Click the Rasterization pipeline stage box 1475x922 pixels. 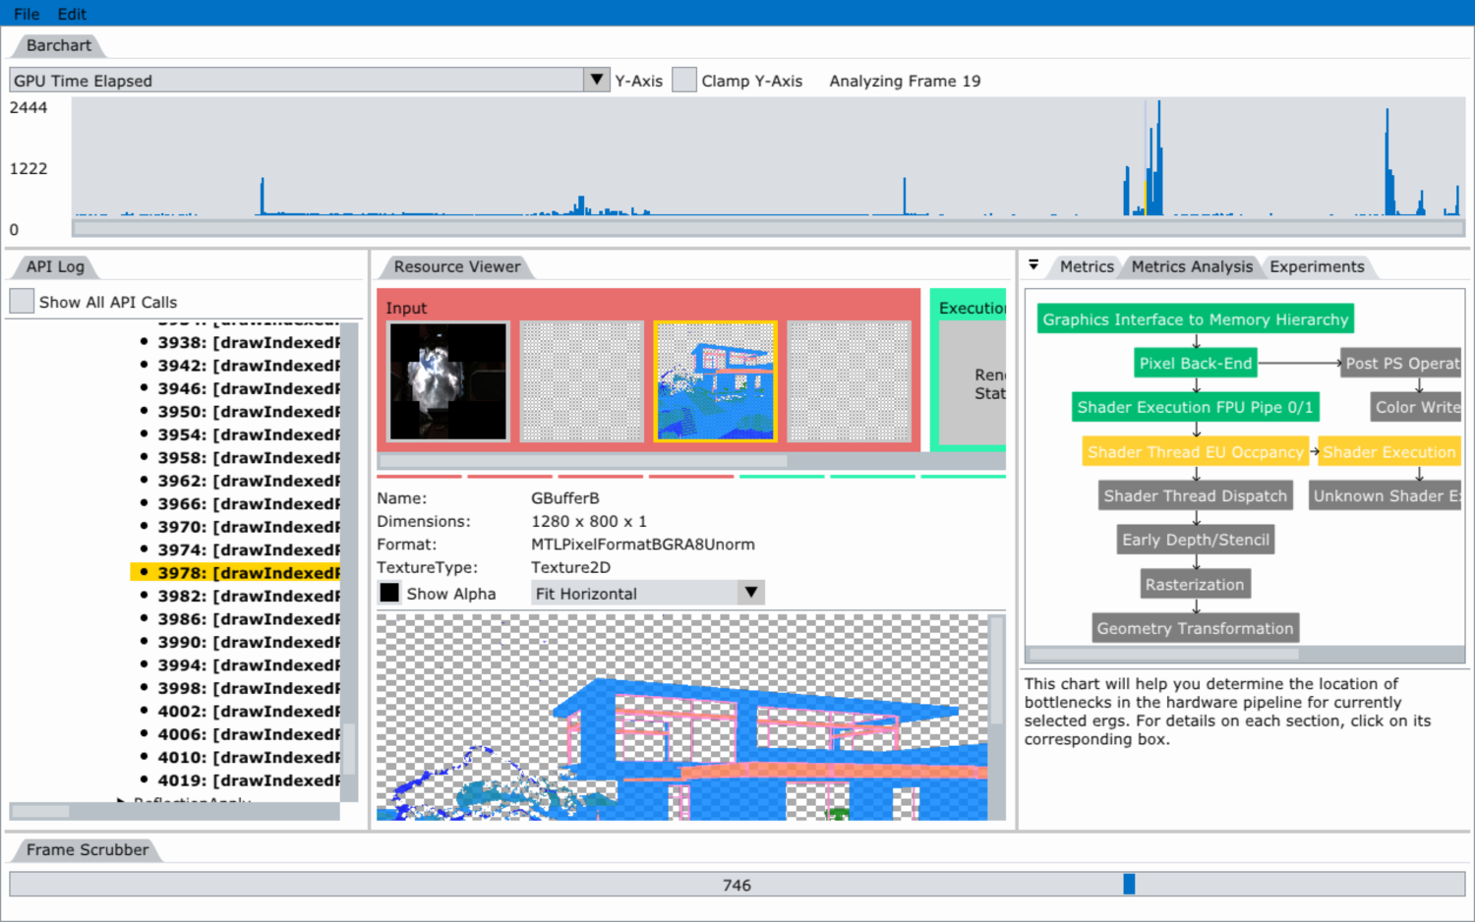pos(1195,585)
